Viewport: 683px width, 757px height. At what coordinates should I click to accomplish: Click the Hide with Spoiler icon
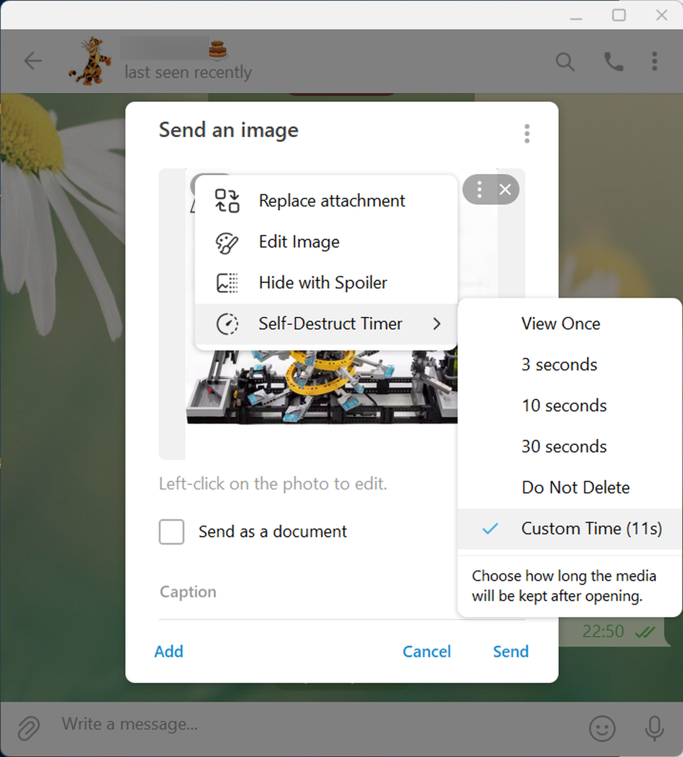coord(227,283)
